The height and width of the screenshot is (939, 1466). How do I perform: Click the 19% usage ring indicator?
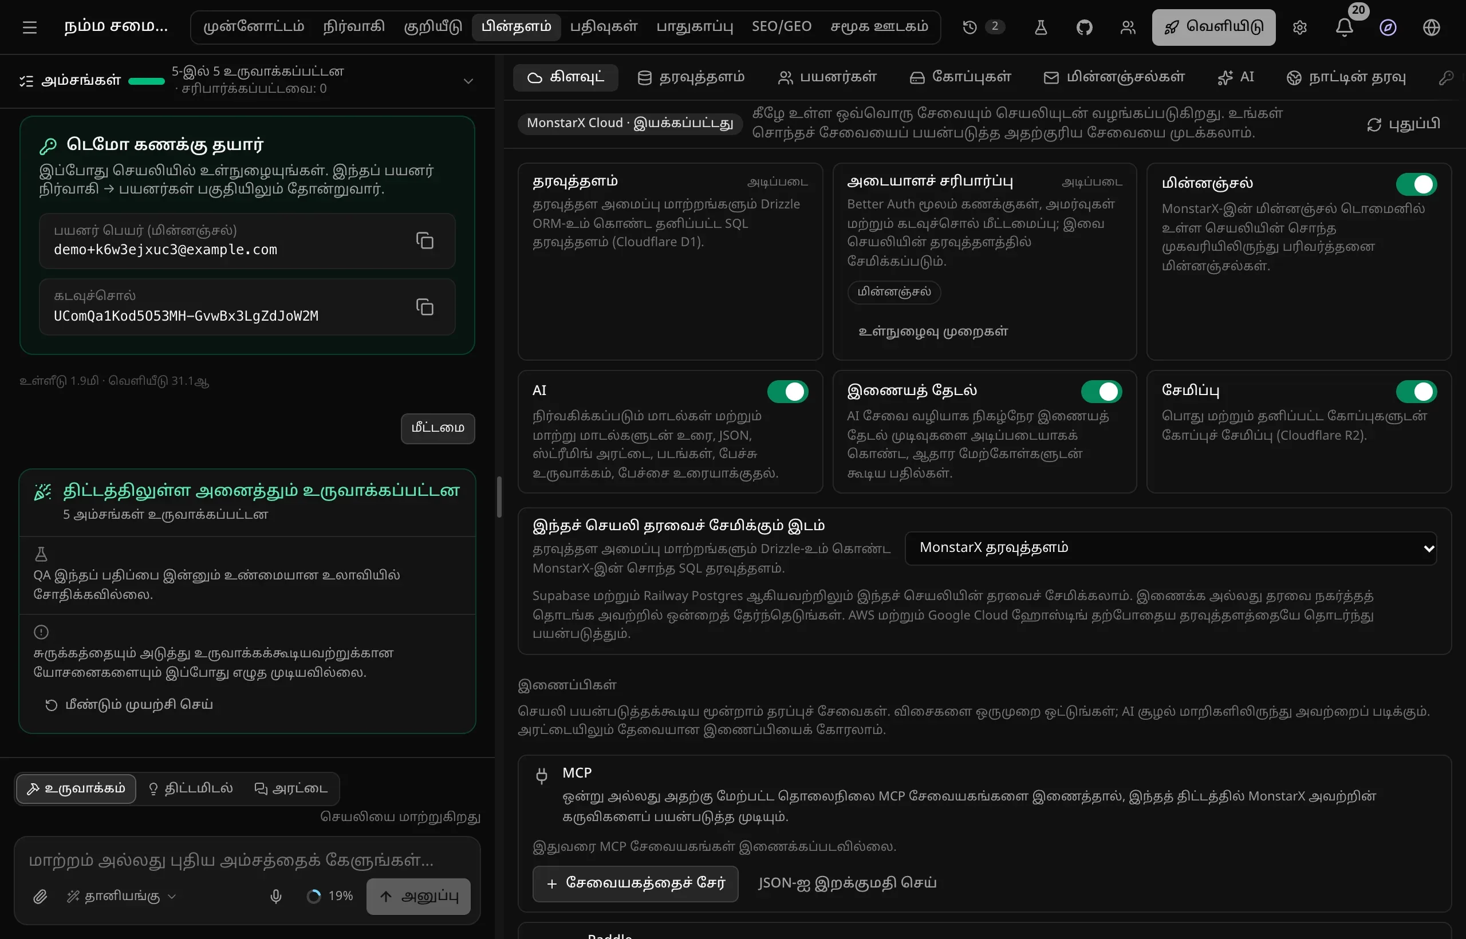(x=330, y=895)
